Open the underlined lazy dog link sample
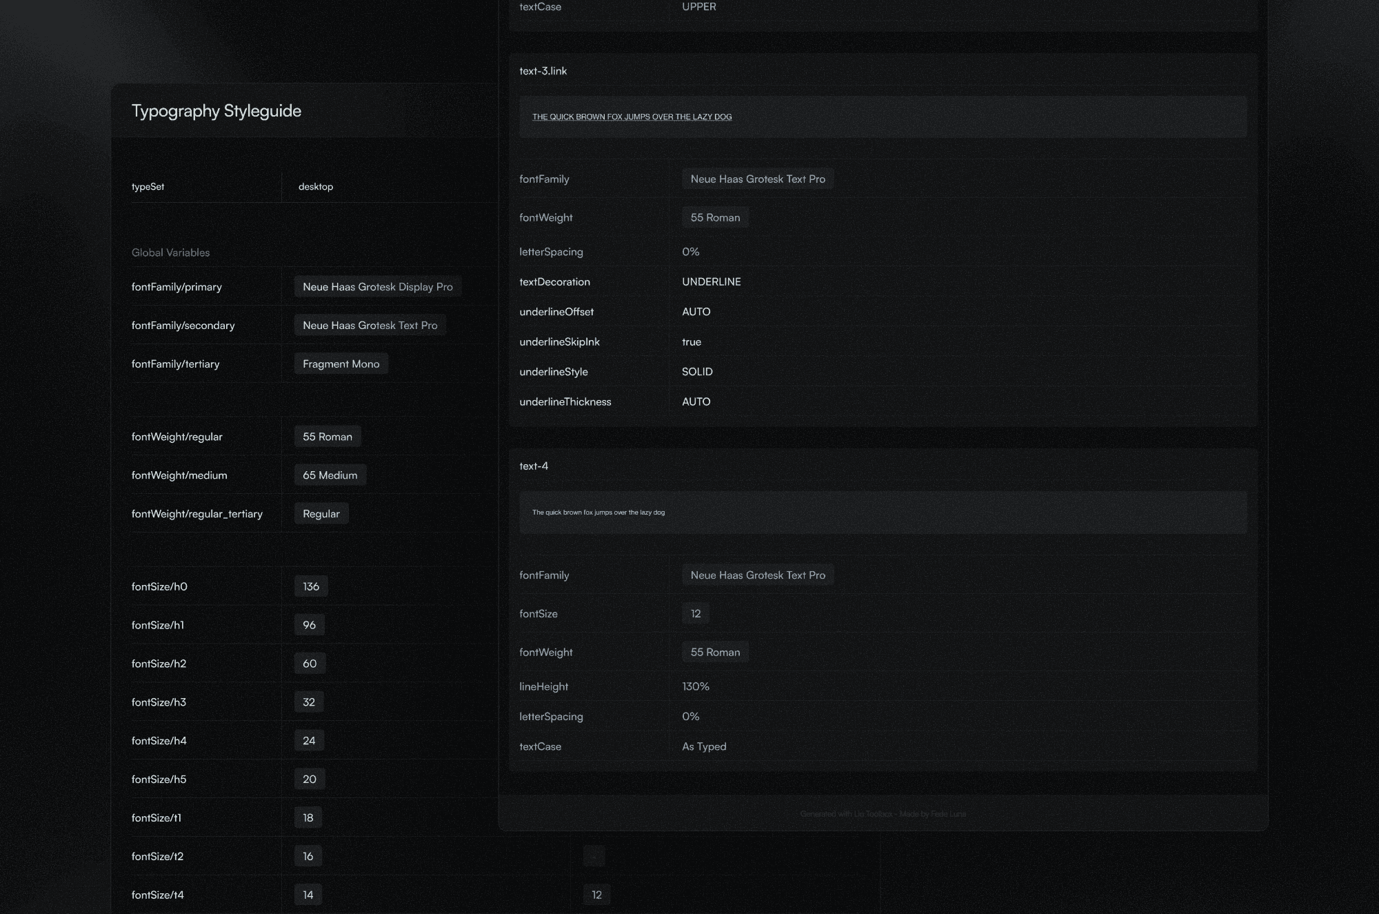 point(632,117)
